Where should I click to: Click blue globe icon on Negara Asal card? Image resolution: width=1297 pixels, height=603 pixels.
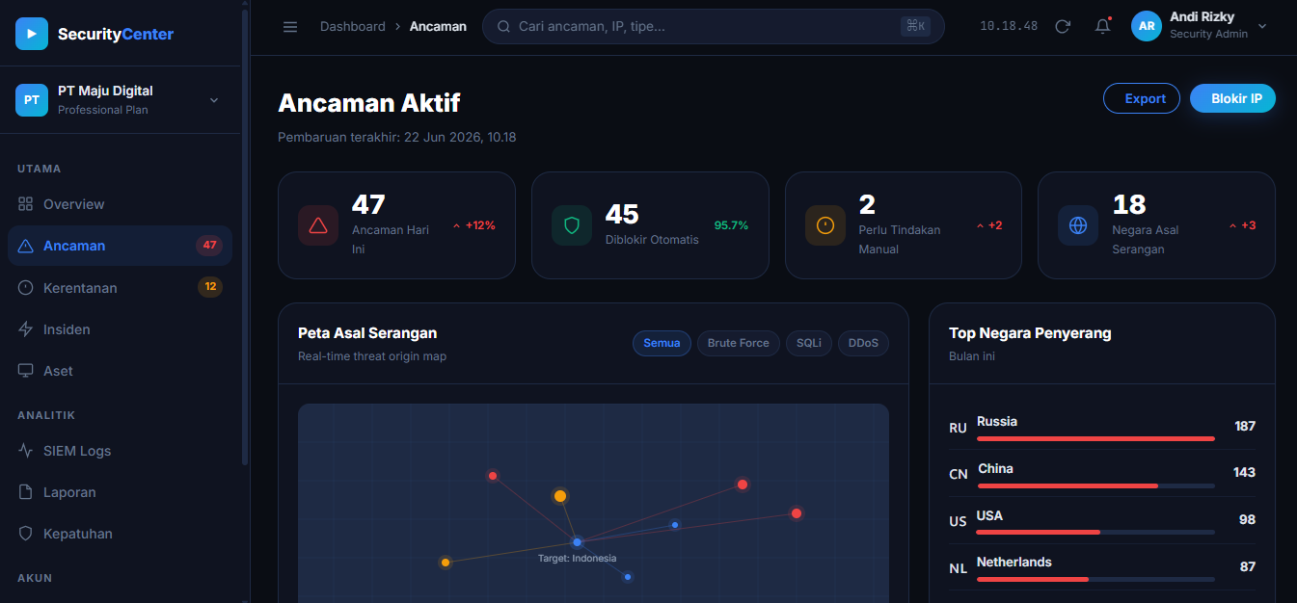pos(1078,225)
